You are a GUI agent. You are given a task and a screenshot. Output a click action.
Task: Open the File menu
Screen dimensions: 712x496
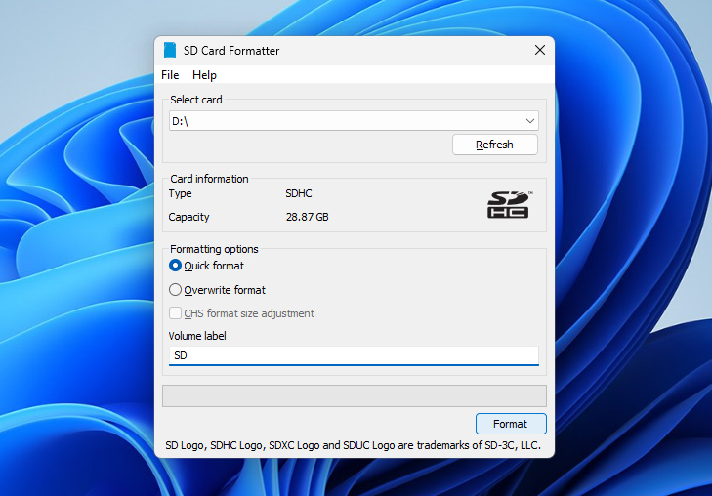[170, 75]
